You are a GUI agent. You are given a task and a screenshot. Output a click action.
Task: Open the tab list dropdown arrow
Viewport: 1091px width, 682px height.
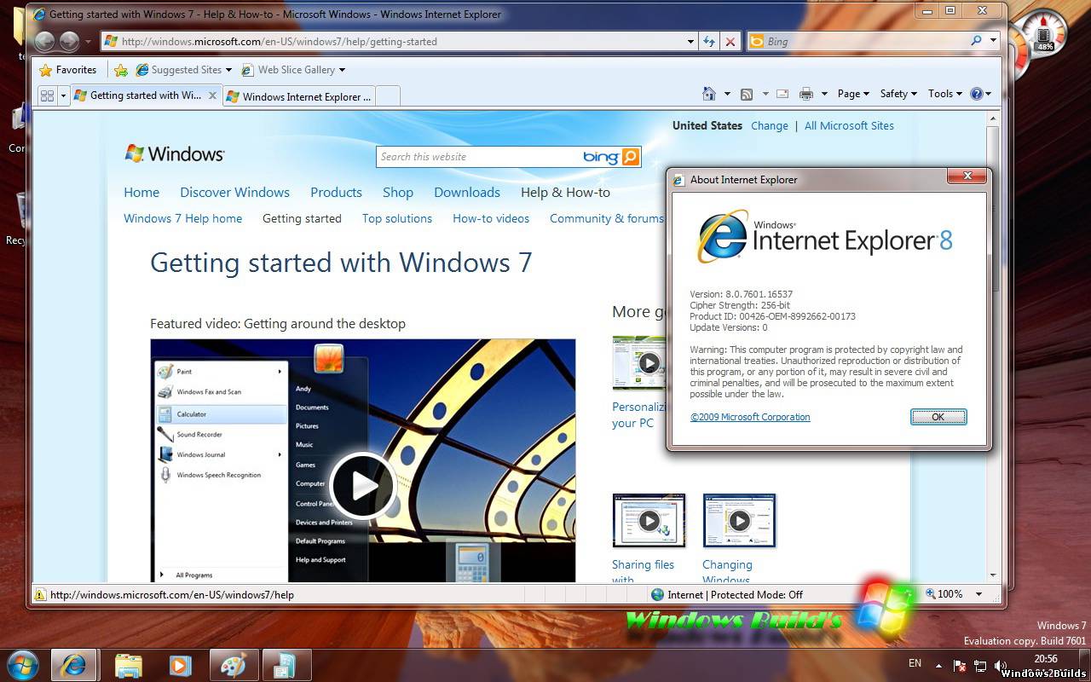(x=64, y=95)
